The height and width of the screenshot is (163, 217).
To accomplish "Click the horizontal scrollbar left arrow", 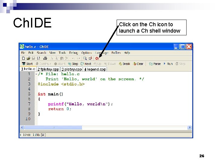I will click(x=22, y=127).
